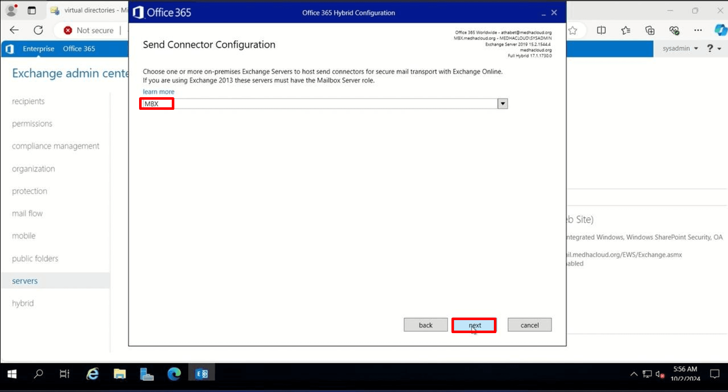Image resolution: width=728 pixels, height=392 pixels.
Task: Click the MBX server selection field
Action: 318,104
